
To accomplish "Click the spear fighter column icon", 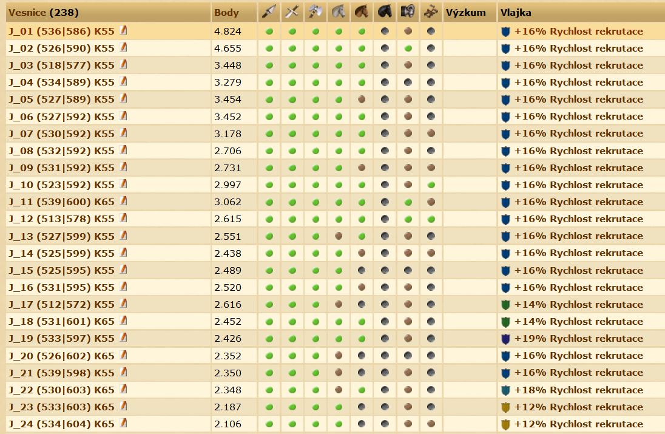I will coord(269,12).
